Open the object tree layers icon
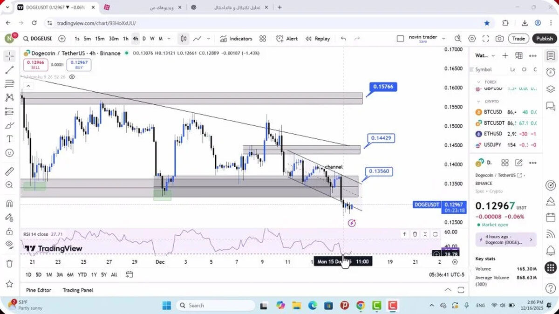 tap(551, 89)
